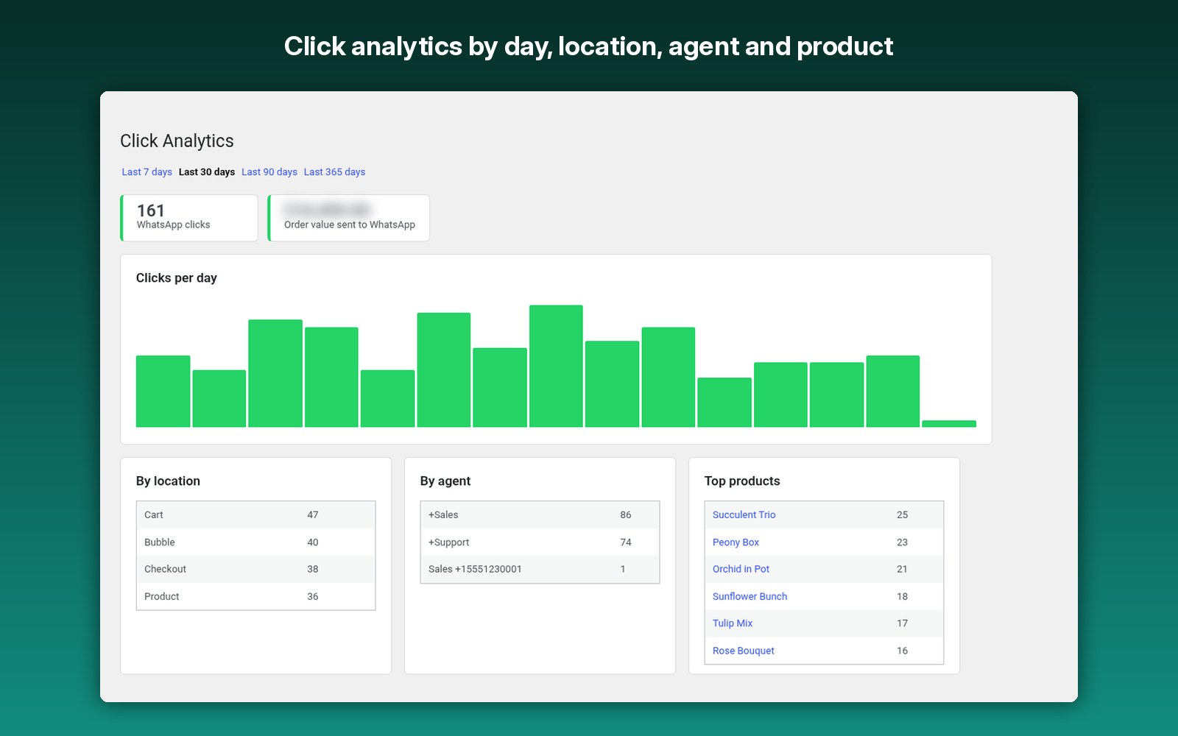The width and height of the screenshot is (1178, 736).
Task: Click the +Sales row in By agent
Action: (540, 515)
